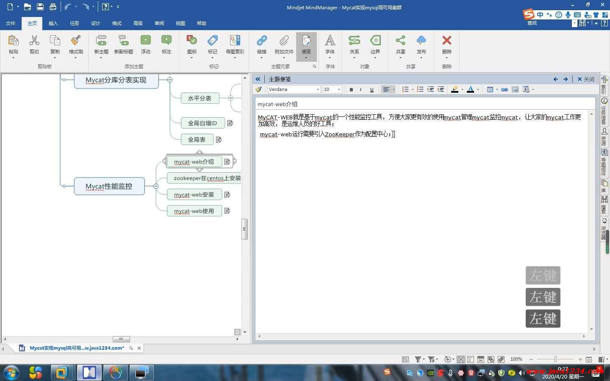Screen dimensions: 610x381
Task: Switch to the 视图 (View) tab
Action: click(x=180, y=23)
